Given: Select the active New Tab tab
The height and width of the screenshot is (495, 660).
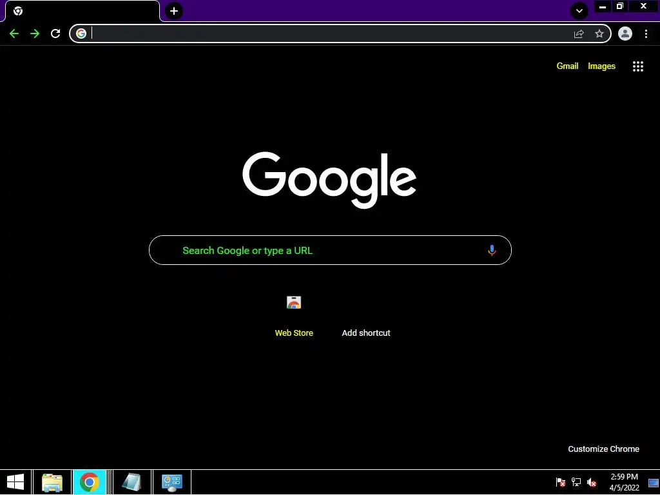Looking at the screenshot, I should [82, 11].
